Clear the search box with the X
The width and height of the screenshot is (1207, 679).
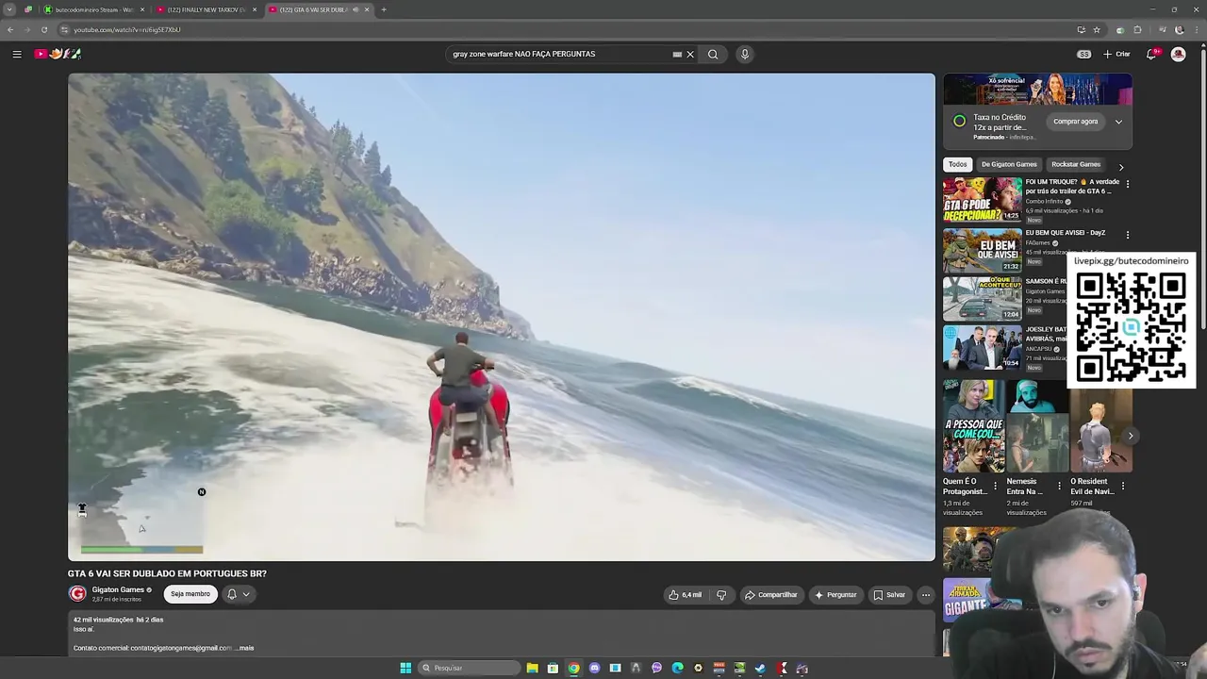click(690, 54)
